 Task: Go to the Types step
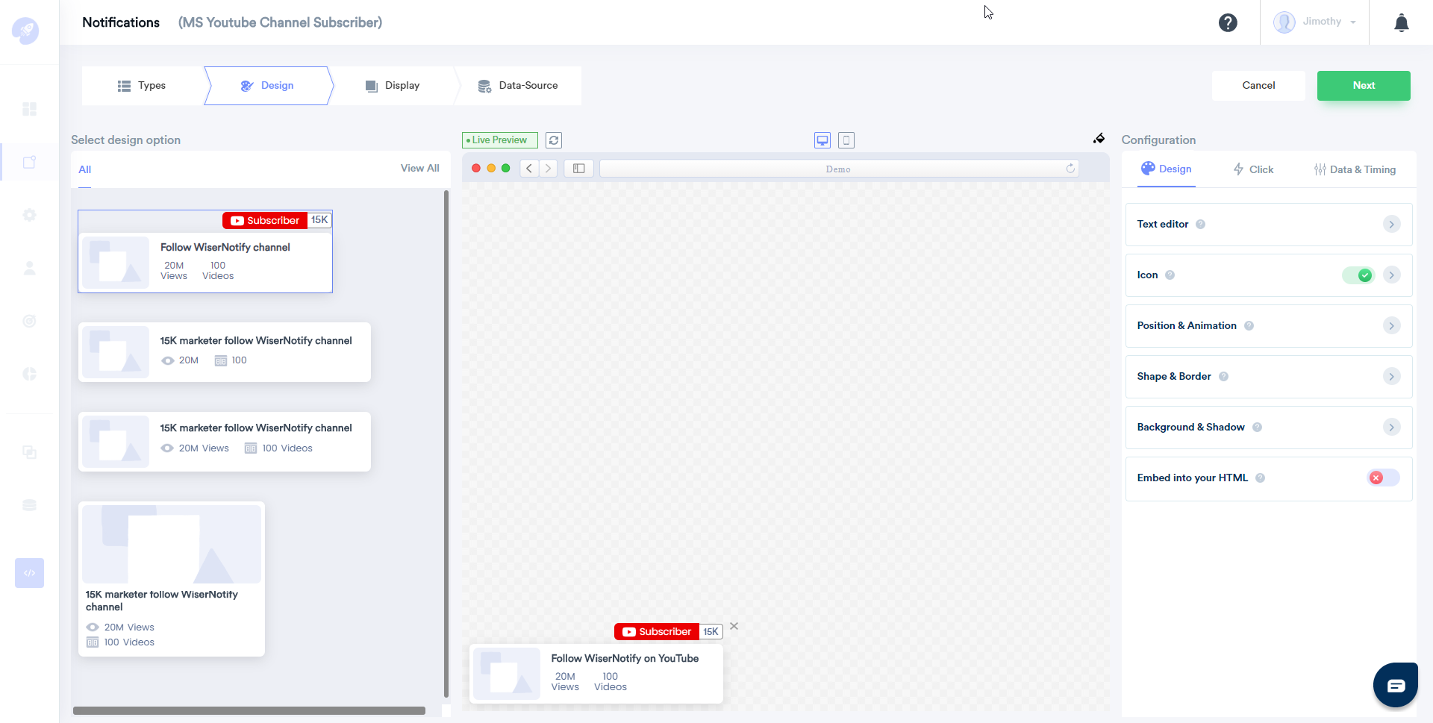[x=142, y=86]
